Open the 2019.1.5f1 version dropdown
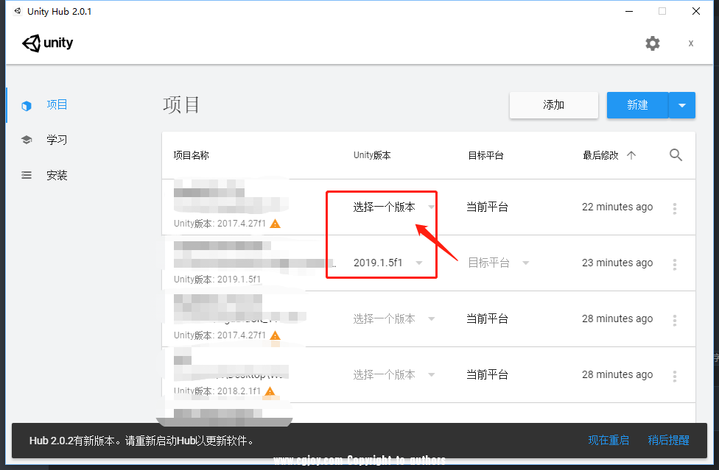Image resolution: width=719 pixels, height=470 pixels. (388, 263)
